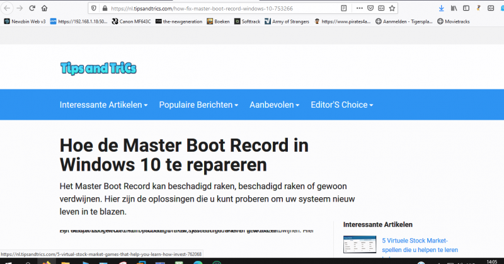
Task: Open the Newzbin Web v3 bookmark
Action: [25, 21]
